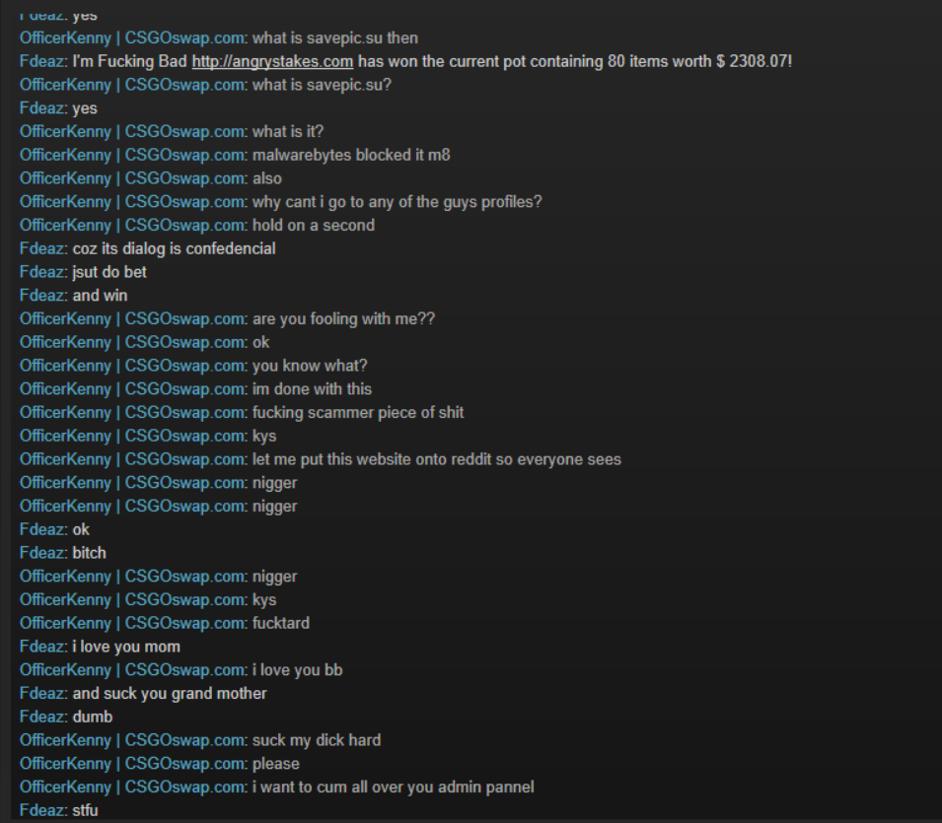Select OfficerKenny name before 'what is savepic.su?'
This screenshot has height=823, width=942.
pyautogui.click(x=132, y=85)
